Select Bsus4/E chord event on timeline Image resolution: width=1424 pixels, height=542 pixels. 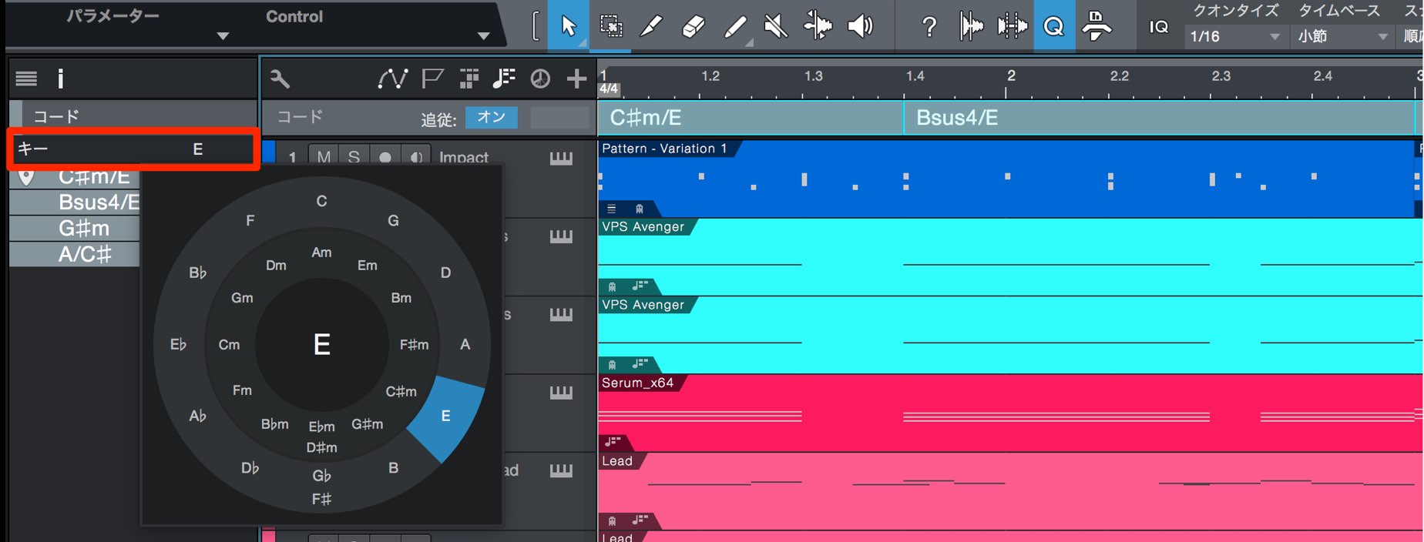1159,118
